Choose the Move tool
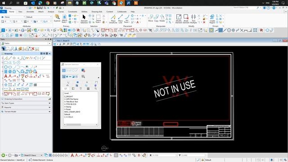The width and height of the screenshot is (288, 162). click(x=151, y=18)
